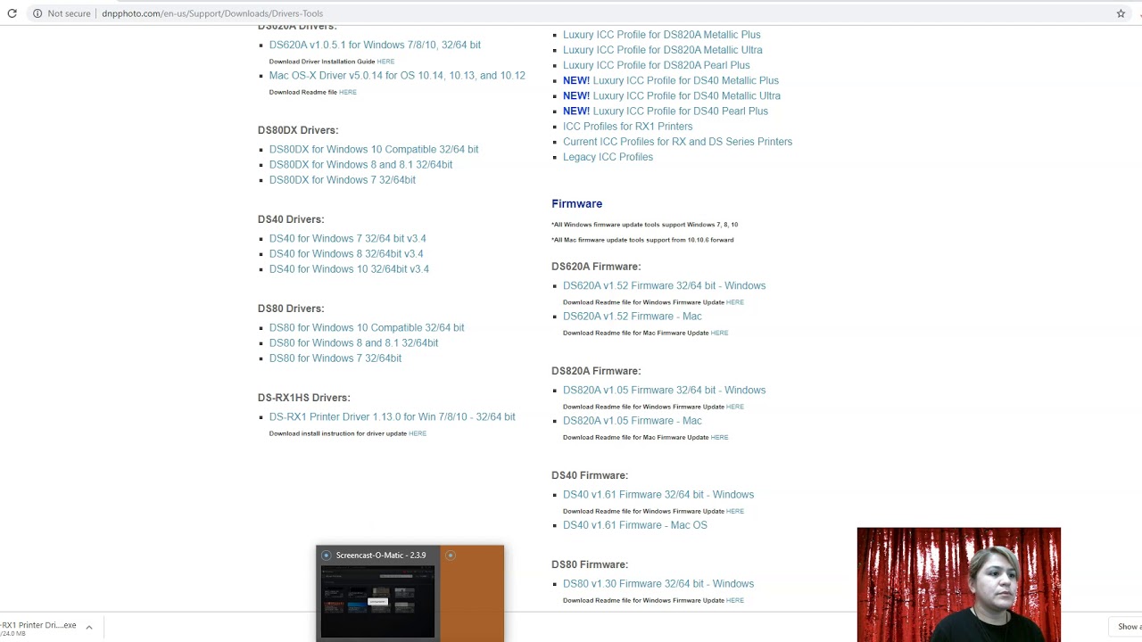Open DS620A v1.52 Firmware Windows link
Viewport: 1142px width, 642px height.
pyautogui.click(x=664, y=285)
